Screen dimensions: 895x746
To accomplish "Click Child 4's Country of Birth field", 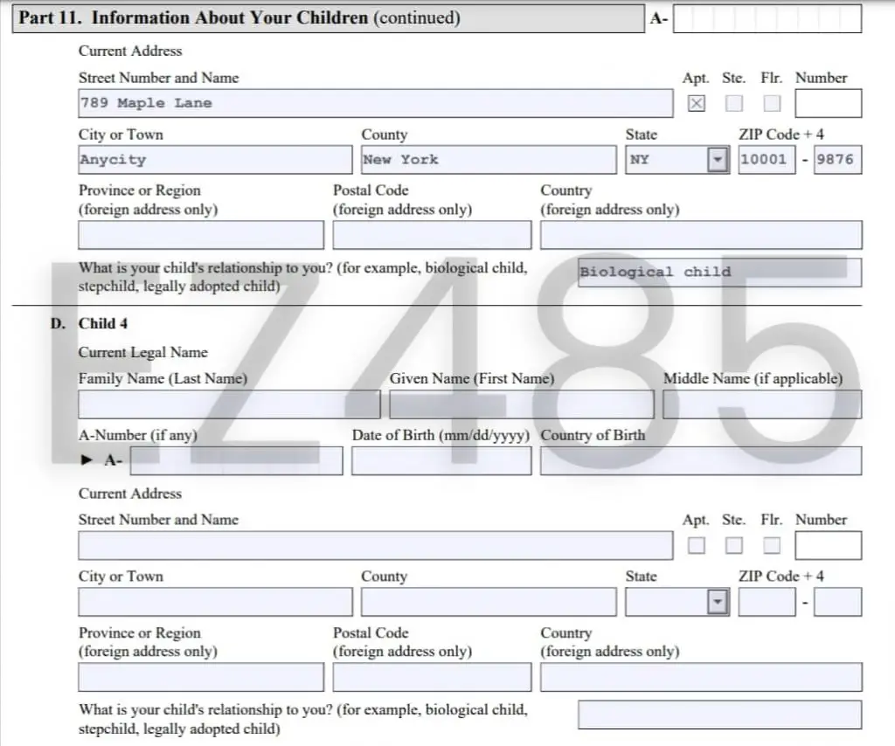I will pos(700,460).
